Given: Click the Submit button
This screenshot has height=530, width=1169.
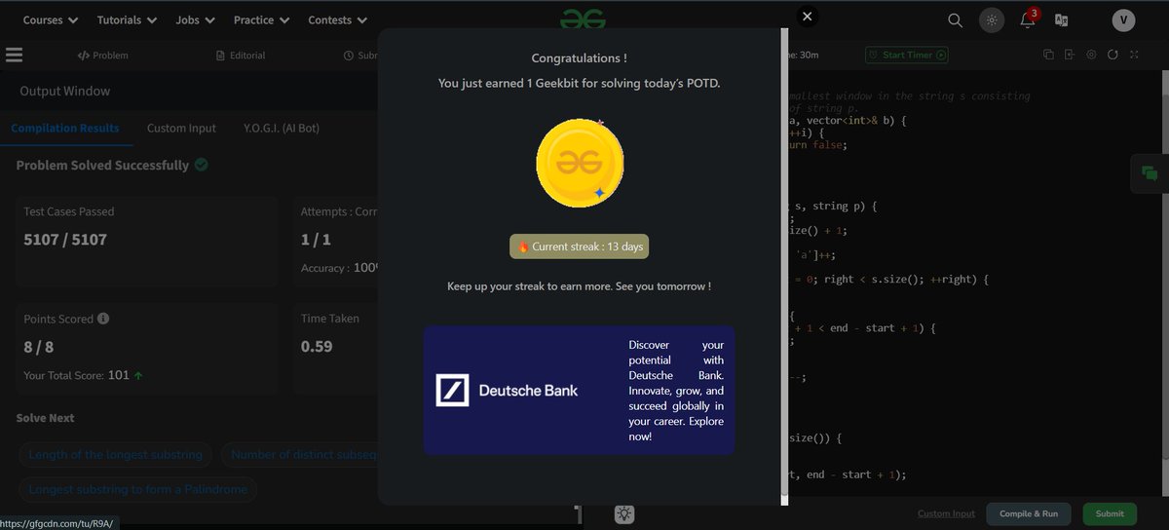Looking at the screenshot, I should 1110,513.
